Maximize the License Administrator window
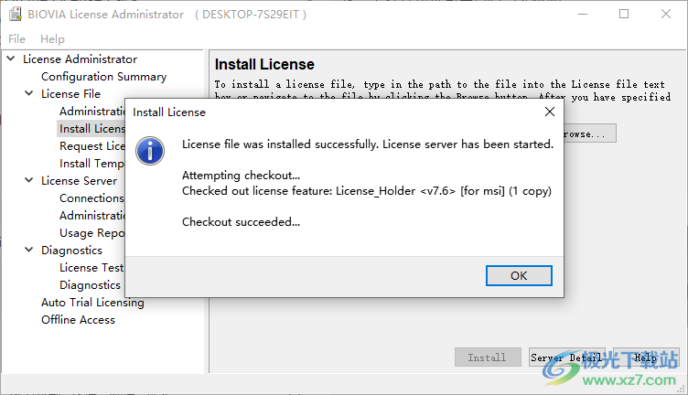 (624, 14)
